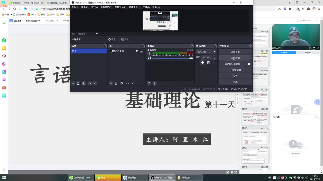Open 桌面音频 channel three-dot options
Image resolution: width=323 pixels, height=181 pixels.
pyautogui.click(x=149, y=54)
